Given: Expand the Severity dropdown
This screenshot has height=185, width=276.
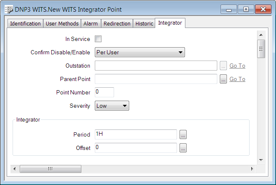Looking at the screenshot, I should [x=112, y=106].
